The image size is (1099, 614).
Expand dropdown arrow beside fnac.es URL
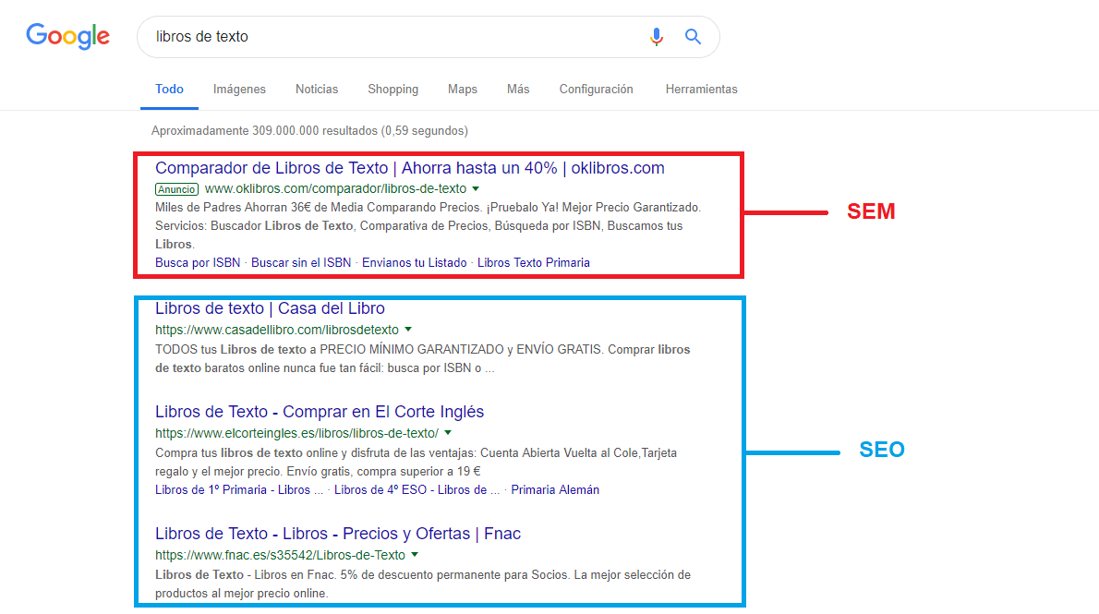[415, 555]
